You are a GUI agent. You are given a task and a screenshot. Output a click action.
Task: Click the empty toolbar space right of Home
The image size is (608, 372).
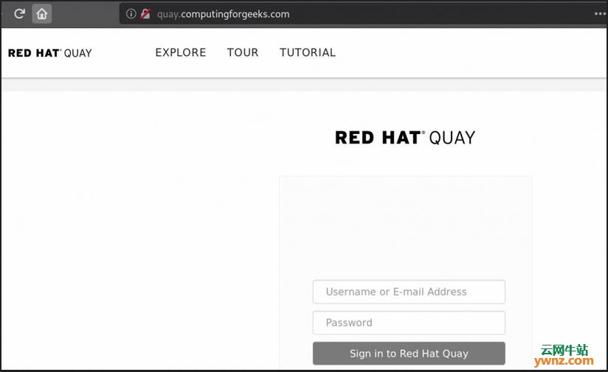pyautogui.click(x=86, y=14)
